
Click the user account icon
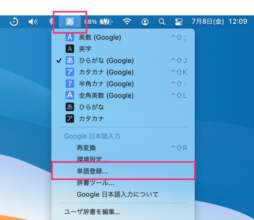pyautogui.click(x=145, y=22)
